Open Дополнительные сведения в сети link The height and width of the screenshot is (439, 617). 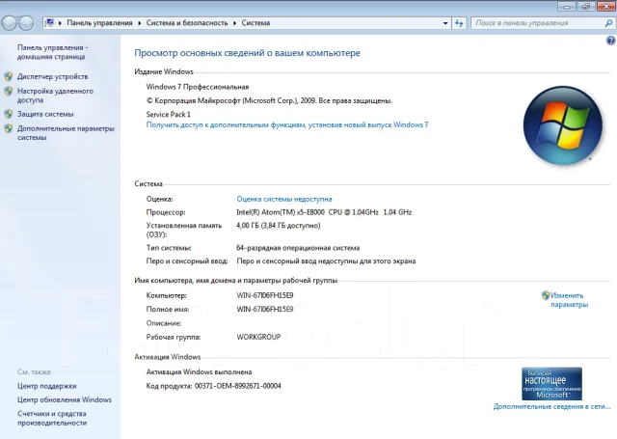click(551, 406)
